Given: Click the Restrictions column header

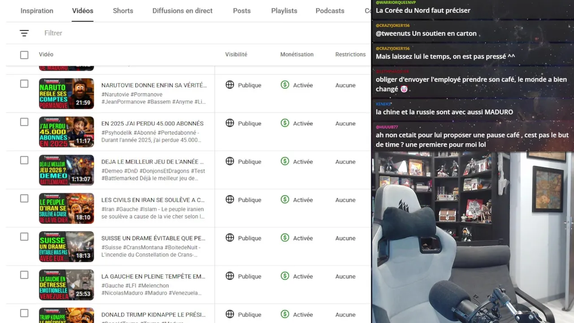Looking at the screenshot, I should [351, 54].
